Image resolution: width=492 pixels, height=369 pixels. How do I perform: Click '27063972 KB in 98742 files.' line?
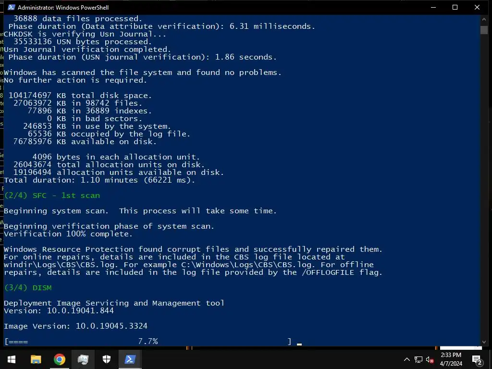click(x=78, y=103)
